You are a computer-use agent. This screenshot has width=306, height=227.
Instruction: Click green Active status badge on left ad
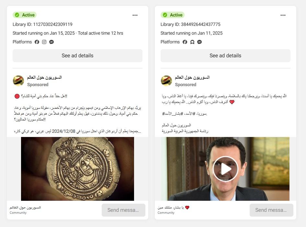click(x=25, y=15)
